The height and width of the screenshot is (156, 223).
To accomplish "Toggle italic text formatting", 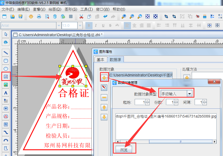I will point(96,25).
